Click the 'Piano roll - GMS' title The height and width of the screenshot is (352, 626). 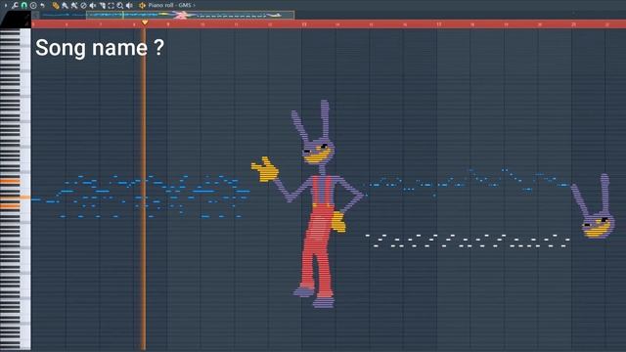[169, 5]
